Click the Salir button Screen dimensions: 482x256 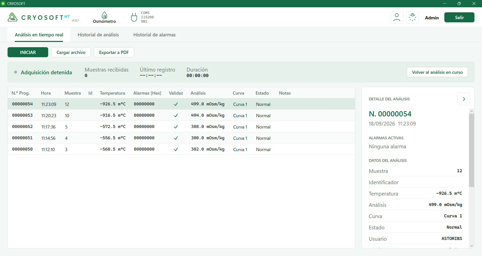[459, 17]
